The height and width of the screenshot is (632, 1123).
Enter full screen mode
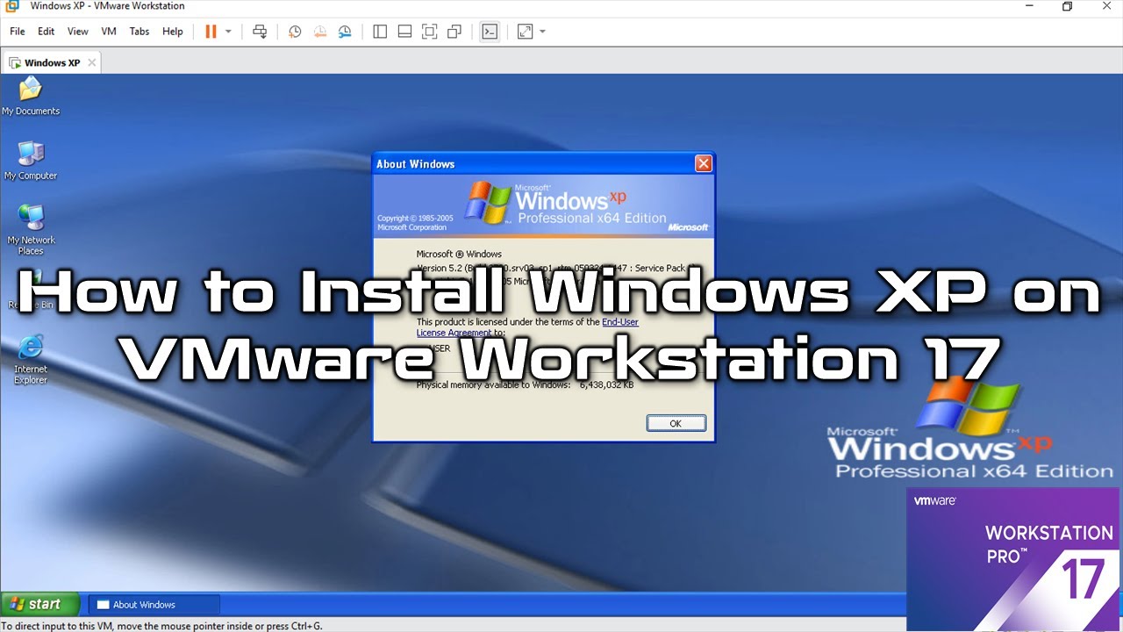[x=429, y=32]
